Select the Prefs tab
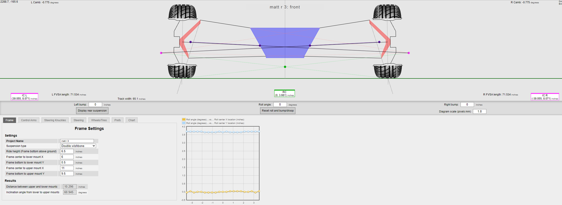 117,120
